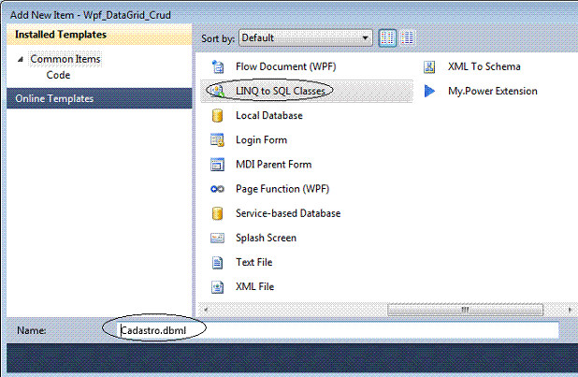Collapse the Common Items tree node
The image size is (578, 377).
click(21, 60)
